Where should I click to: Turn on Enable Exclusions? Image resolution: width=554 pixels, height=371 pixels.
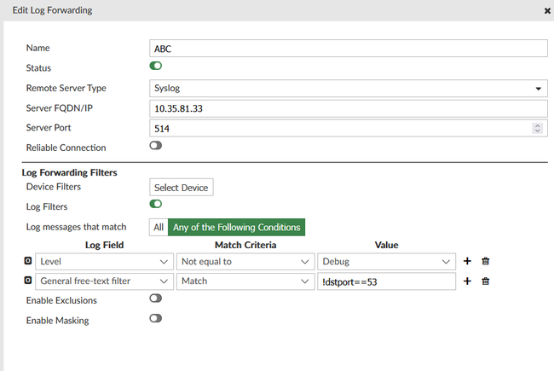click(x=156, y=299)
